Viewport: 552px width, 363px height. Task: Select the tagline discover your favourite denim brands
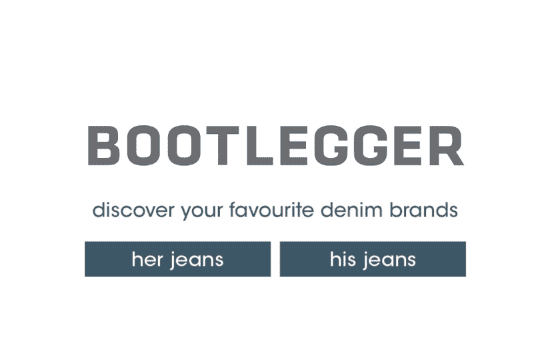(x=275, y=210)
